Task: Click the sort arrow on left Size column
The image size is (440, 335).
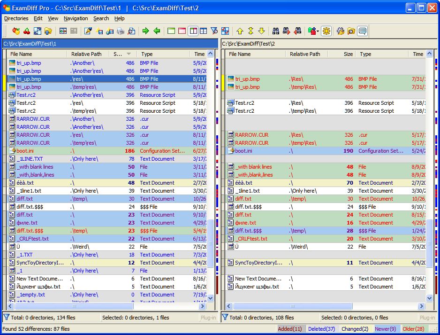Action: (x=129, y=54)
